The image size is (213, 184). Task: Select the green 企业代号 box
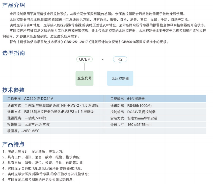pos(85,78)
